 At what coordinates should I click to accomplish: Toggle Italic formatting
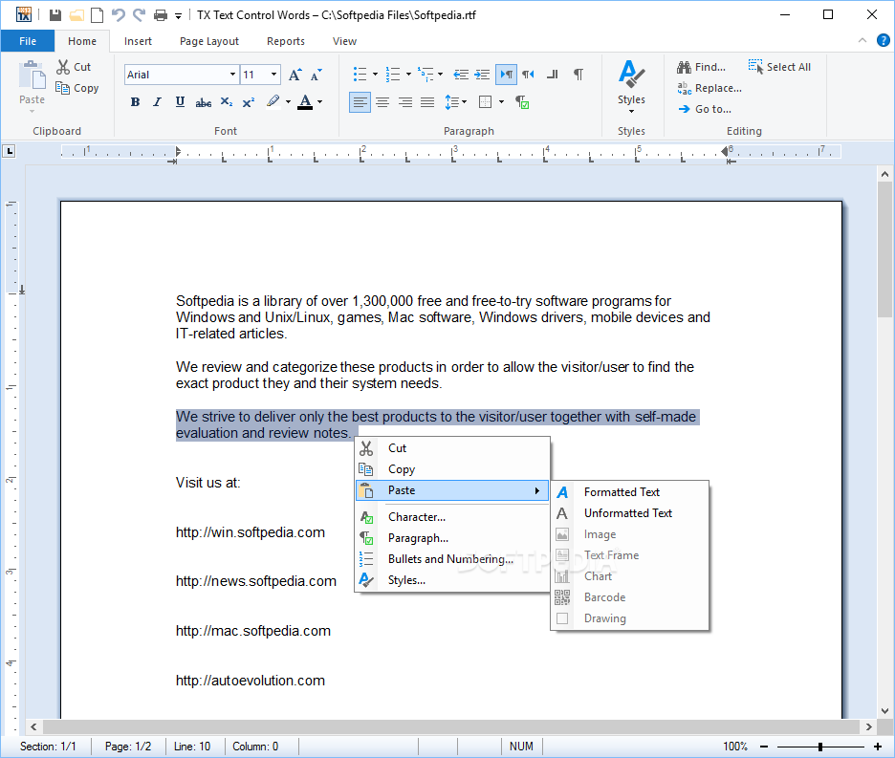(x=157, y=102)
